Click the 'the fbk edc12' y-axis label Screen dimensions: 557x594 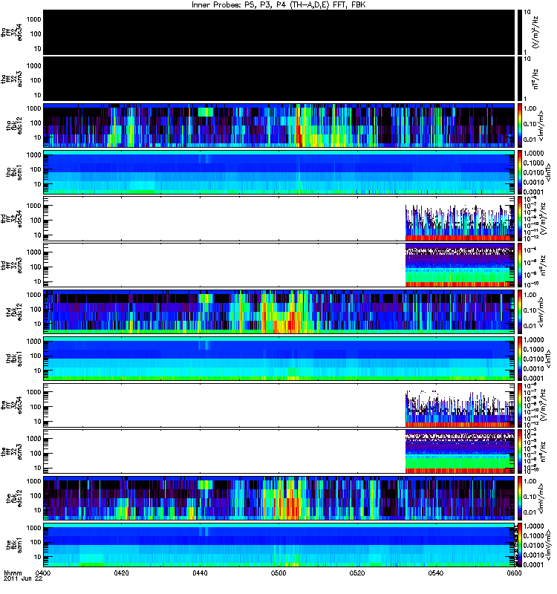click(x=14, y=498)
